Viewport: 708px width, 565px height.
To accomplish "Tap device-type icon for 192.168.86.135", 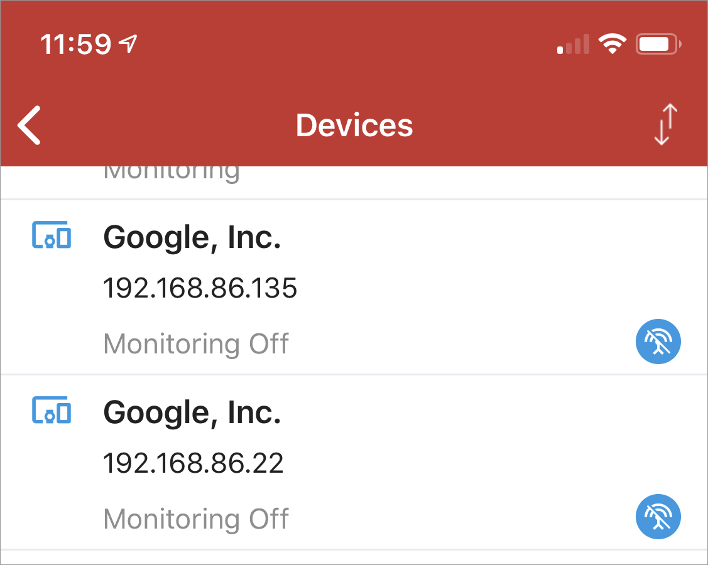I will tap(52, 235).
